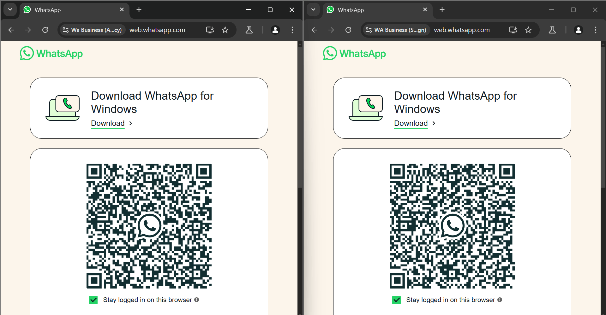Viewport: 606px width, 315px height.
Task: Click the WhatsApp logo in left window
Action: tap(51, 53)
